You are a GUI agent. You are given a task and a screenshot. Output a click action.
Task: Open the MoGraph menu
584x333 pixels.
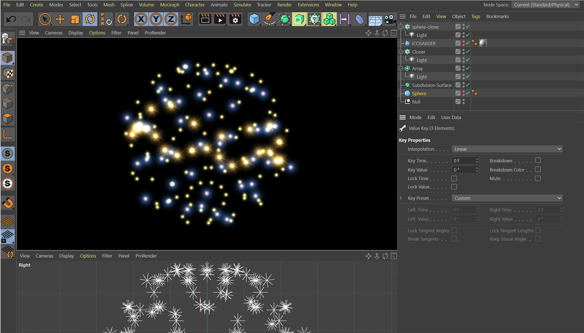coord(169,5)
